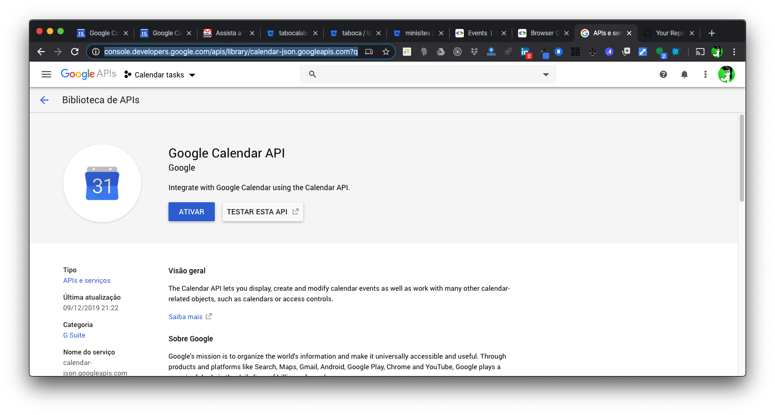Click the blue resize arrows extension icon
This screenshot has height=415, width=775.
(x=643, y=52)
